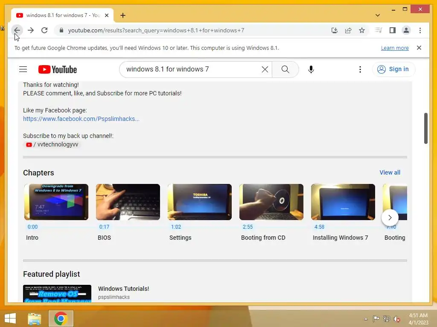Image resolution: width=437 pixels, height=327 pixels.
Task: Go back with the browser back arrow
Action: tap(17, 30)
